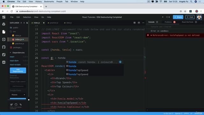Click the split editor layout icon
This screenshot has width=204, height=115.
tap(135, 23)
